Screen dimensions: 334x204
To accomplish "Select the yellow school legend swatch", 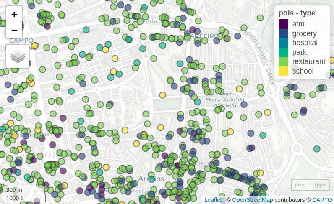I will (283, 71).
